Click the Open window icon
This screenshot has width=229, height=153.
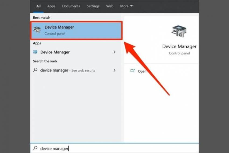(133, 71)
